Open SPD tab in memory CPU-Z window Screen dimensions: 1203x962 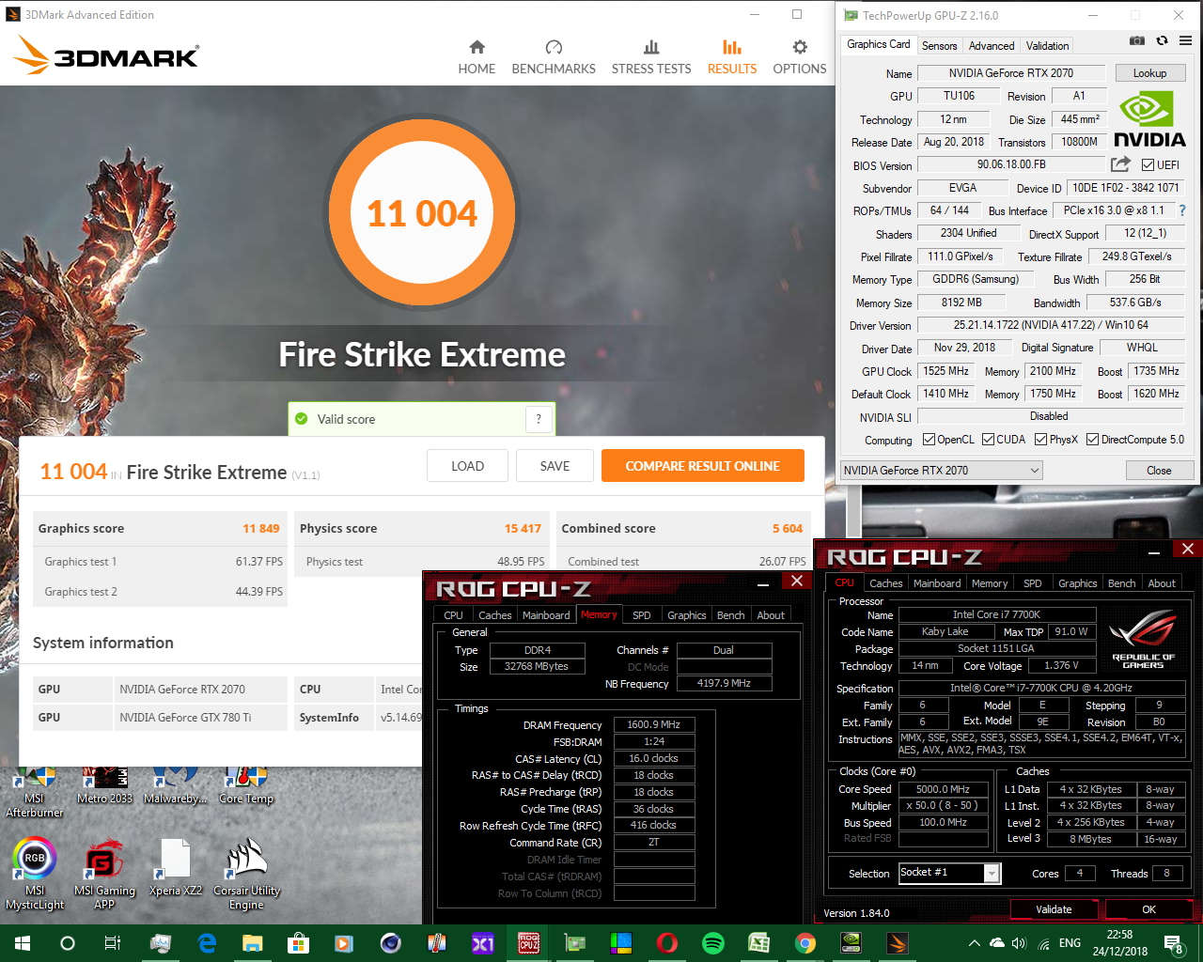point(642,615)
